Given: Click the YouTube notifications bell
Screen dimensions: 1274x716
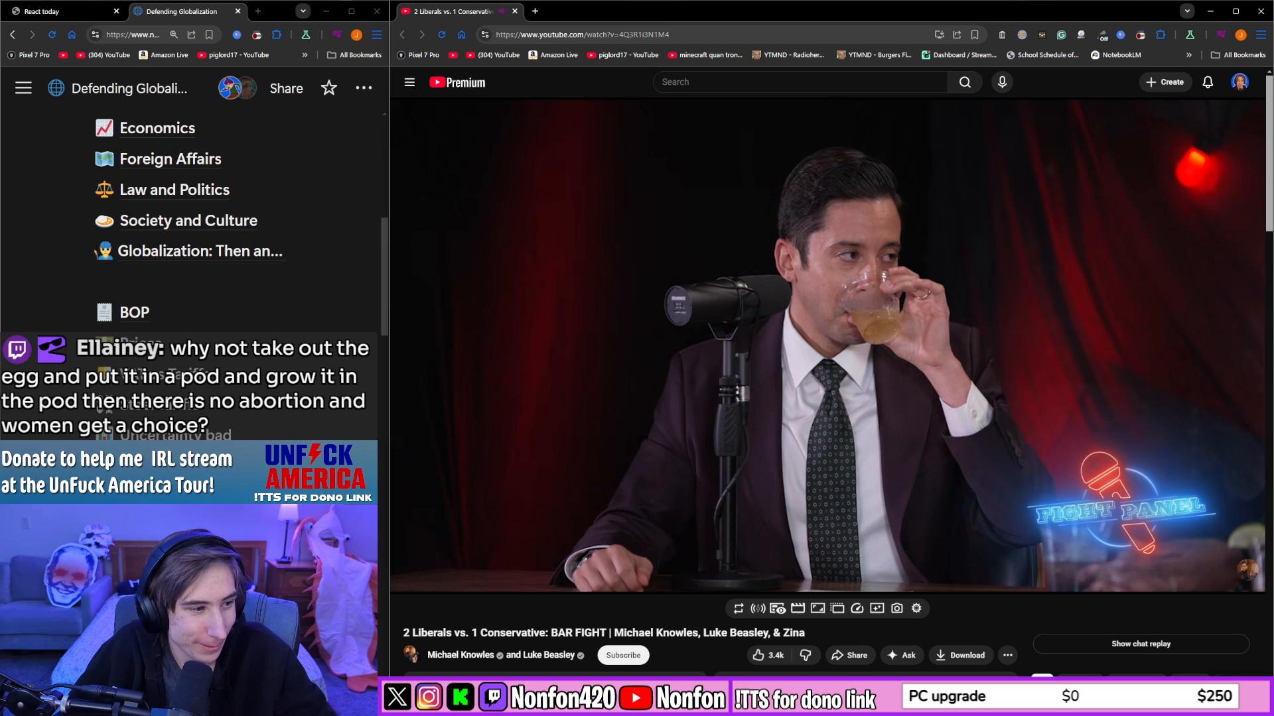Looking at the screenshot, I should [1208, 82].
